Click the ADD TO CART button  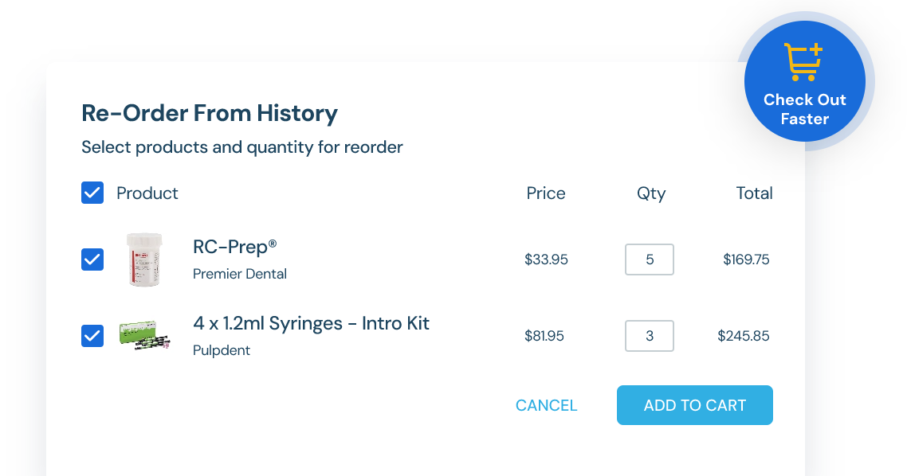(694, 405)
